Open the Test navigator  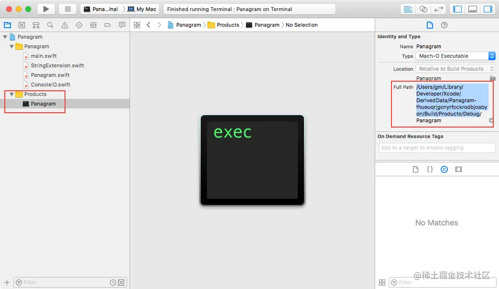pyautogui.click(x=79, y=25)
